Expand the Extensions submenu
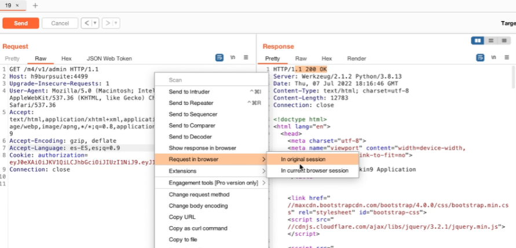 click(x=211, y=171)
